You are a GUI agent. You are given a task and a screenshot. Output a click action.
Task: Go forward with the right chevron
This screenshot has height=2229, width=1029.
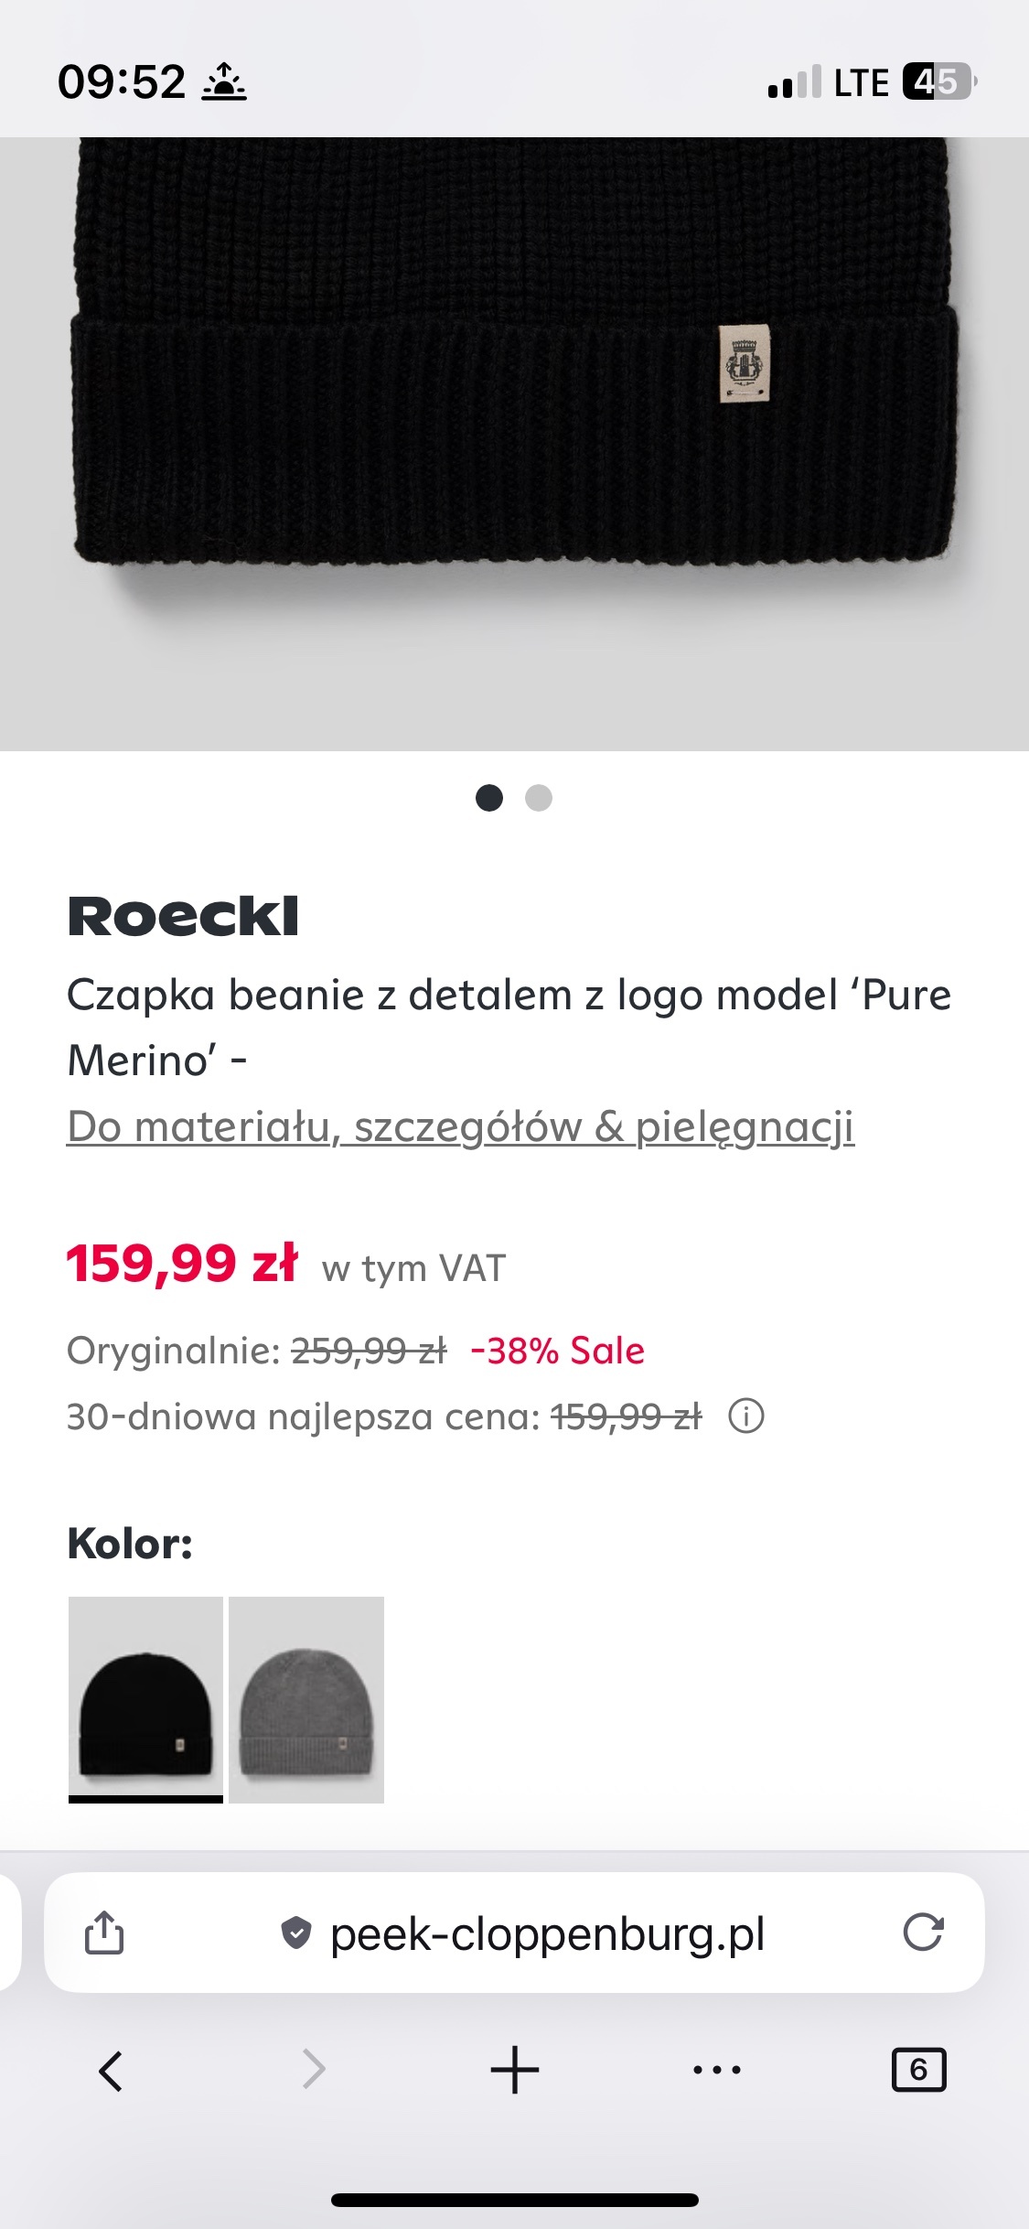pyautogui.click(x=314, y=2070)
